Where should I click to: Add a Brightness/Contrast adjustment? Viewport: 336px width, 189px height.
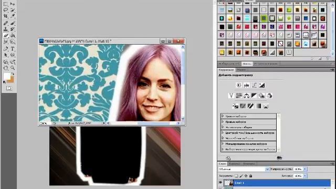[239, 85]
